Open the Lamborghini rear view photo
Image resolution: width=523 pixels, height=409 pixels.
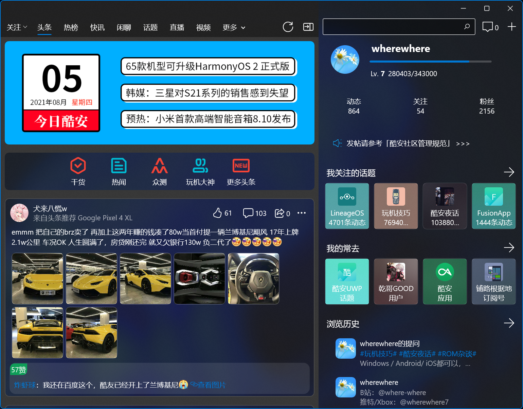(x=38, y=333)
